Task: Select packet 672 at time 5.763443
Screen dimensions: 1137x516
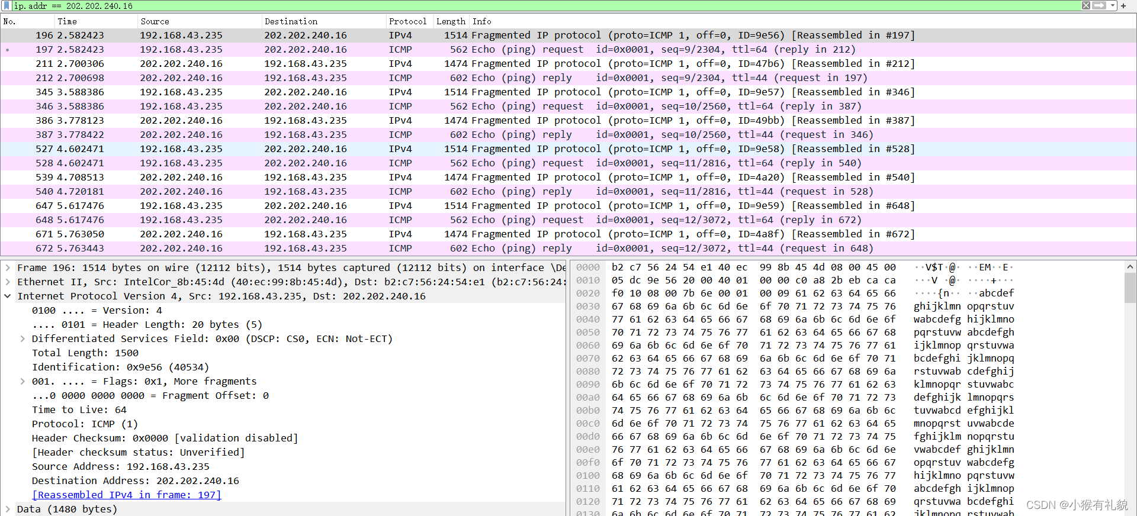Action: (568, 249)
